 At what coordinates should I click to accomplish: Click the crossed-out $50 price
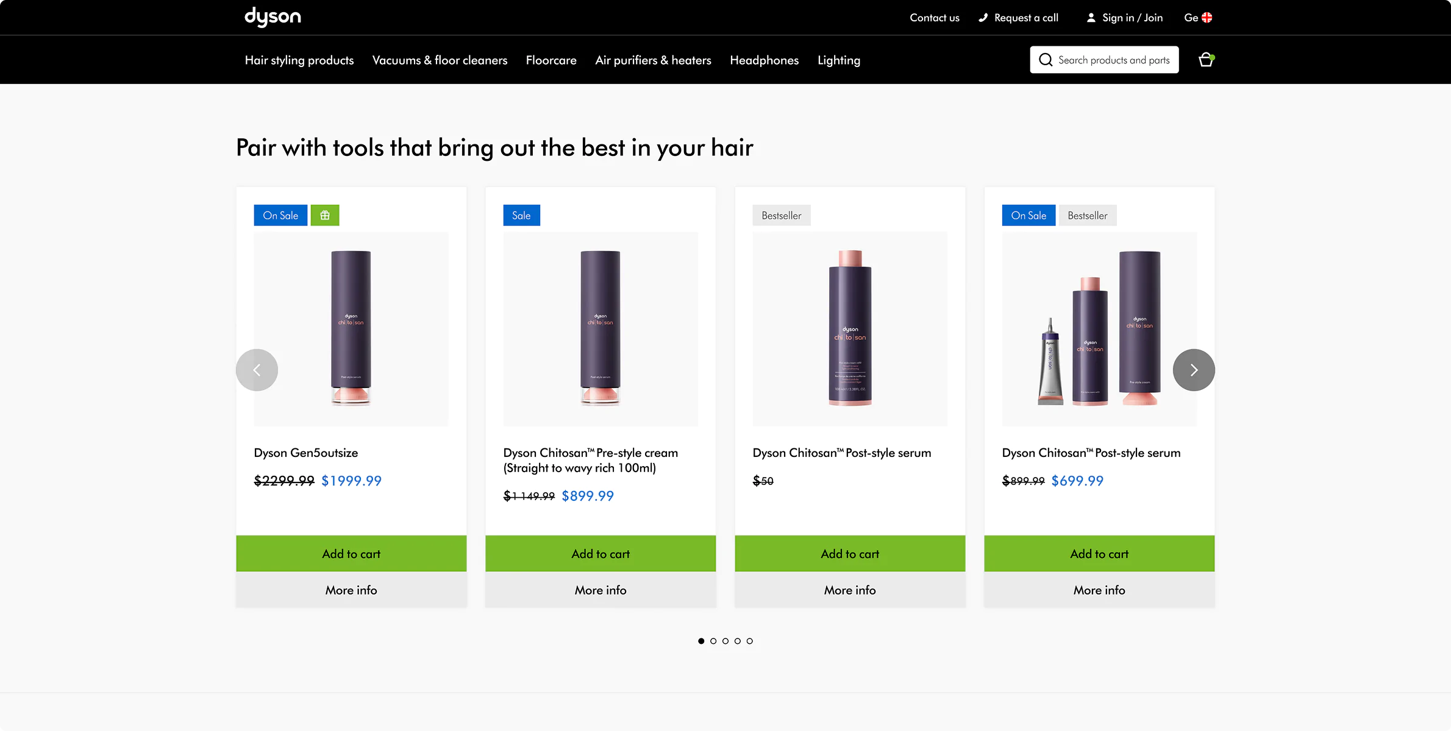(x=763, y=481)
